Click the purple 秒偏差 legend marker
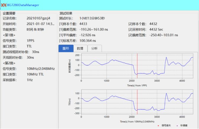 tap(177, 125)
